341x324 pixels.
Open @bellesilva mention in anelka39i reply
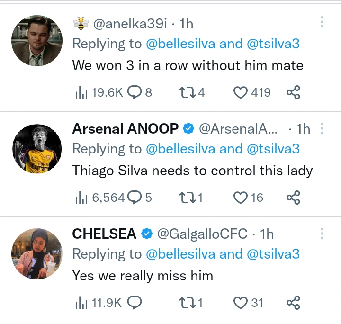[180, 44]
